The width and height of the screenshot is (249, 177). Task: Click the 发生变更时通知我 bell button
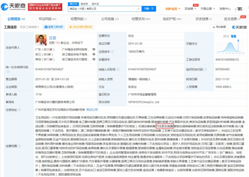click(81, 27)
